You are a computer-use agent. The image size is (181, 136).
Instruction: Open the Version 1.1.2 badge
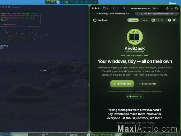tap(135, 96)
